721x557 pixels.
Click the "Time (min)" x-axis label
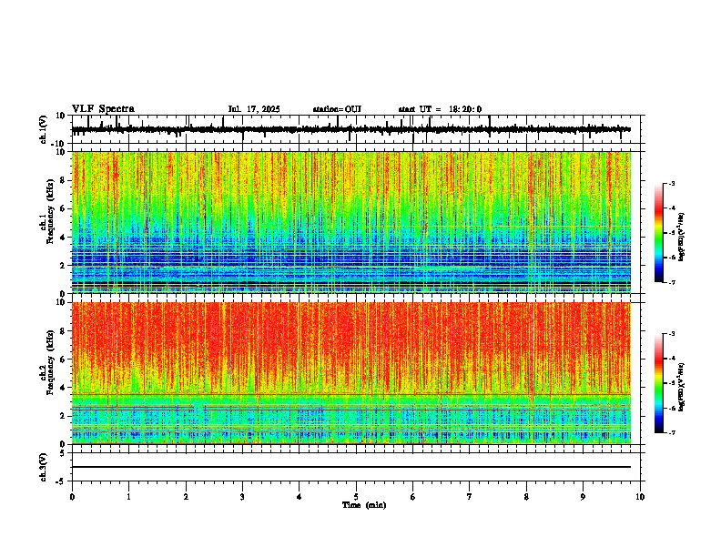(x=364, y=505)
